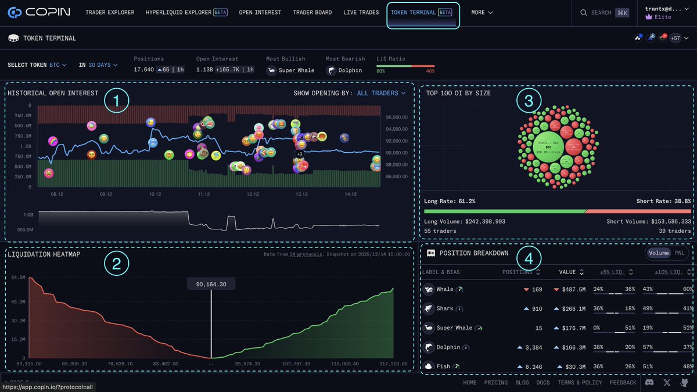Screen dimensions: 697x392
Task: Open the Pricing footer link
Action: [495, 383]
